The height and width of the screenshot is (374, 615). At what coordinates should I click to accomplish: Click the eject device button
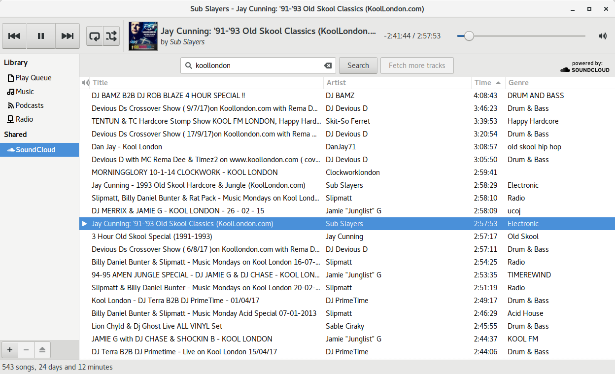tap(42, 350)
